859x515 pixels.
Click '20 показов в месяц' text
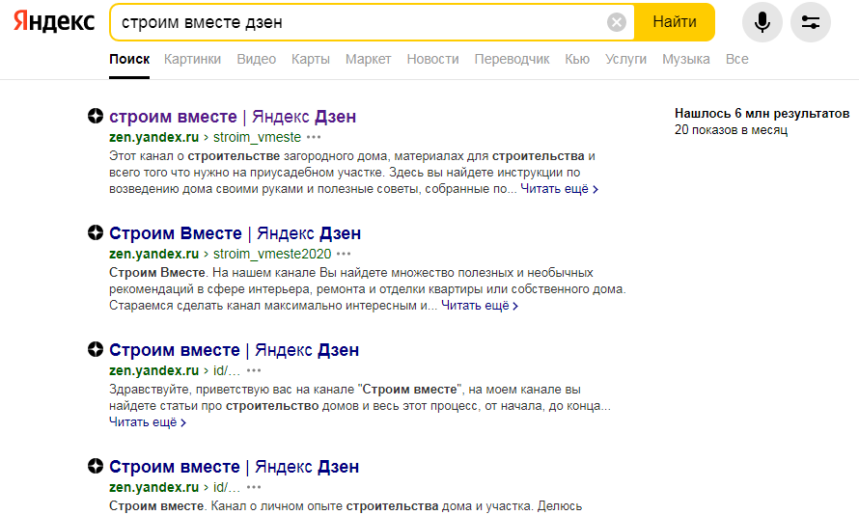point(731,129)
